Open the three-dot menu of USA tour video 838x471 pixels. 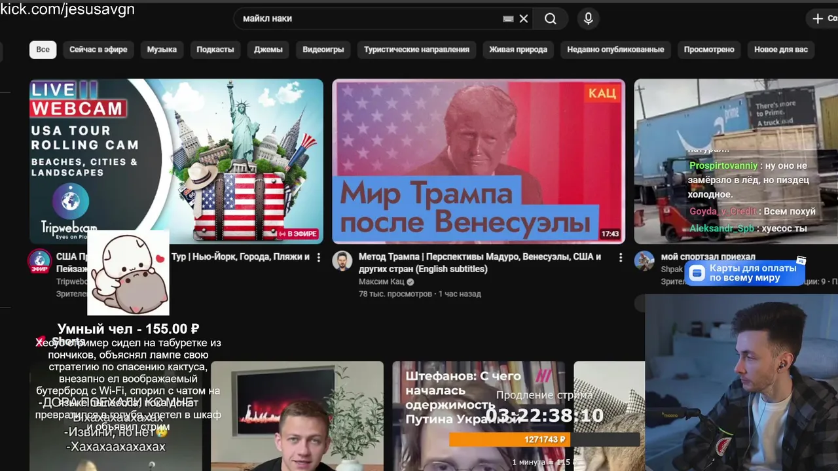click(x=319, y=258)
